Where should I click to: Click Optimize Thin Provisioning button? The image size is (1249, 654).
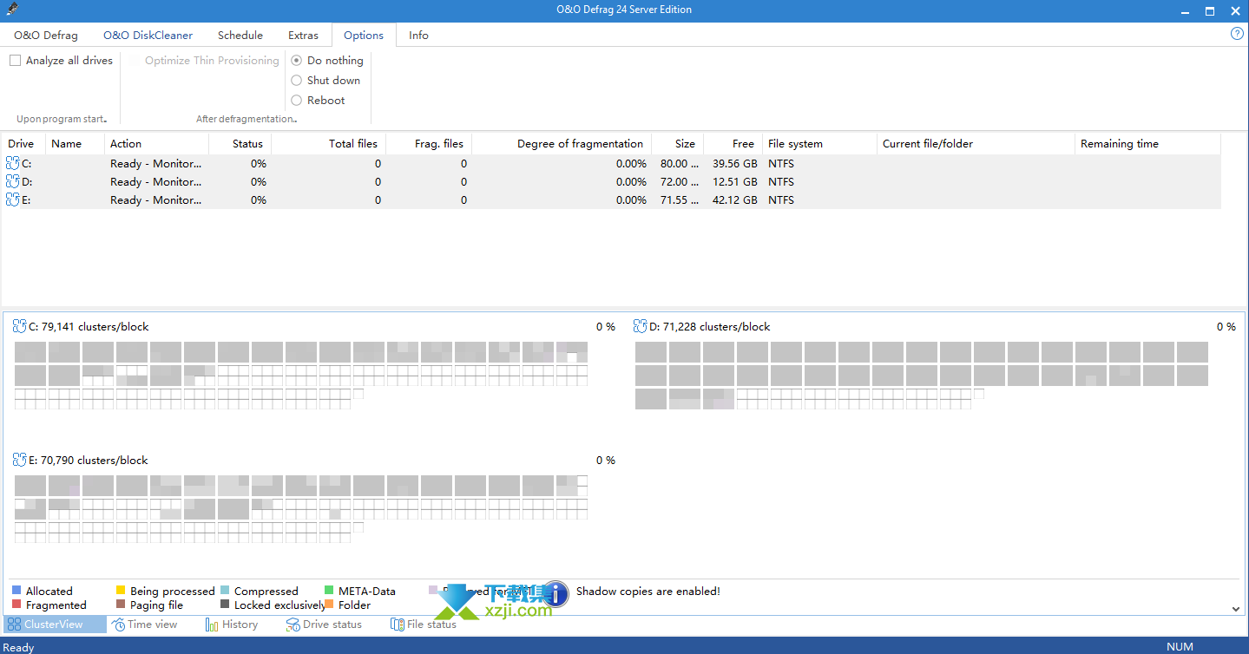click(x=212, y=61)
